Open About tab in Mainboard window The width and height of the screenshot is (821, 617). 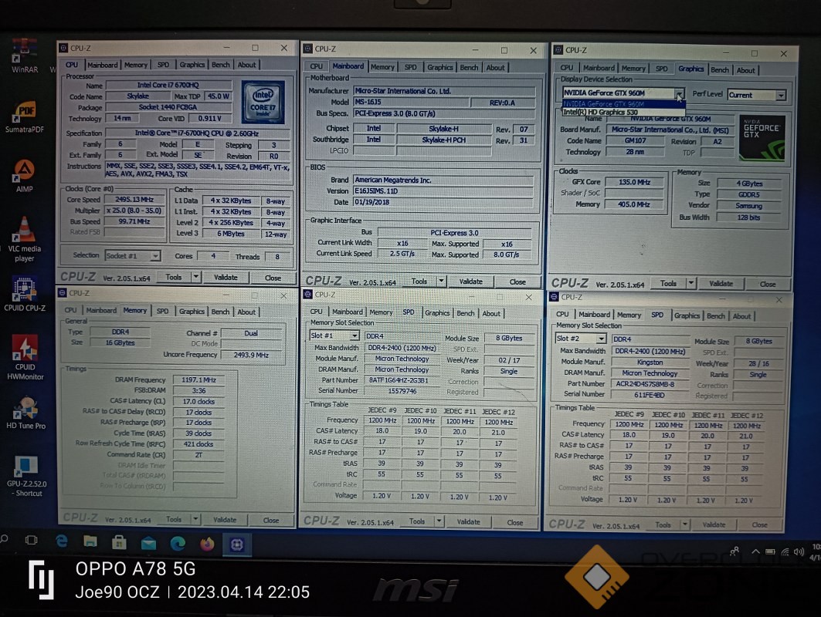495,67
